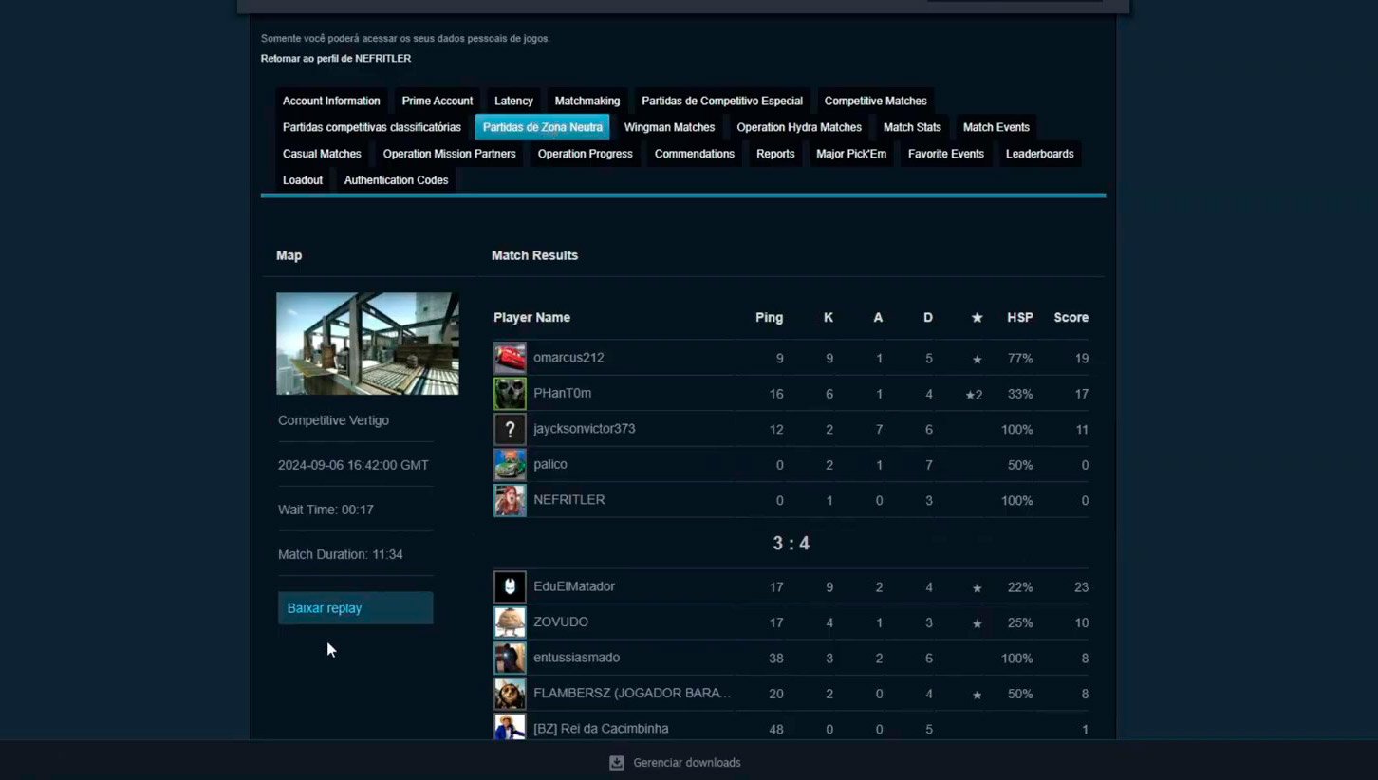Click omarcus212's red car avatar
Image resolution: width=1378 pixels, height=780 pixels.
point(510,358)
